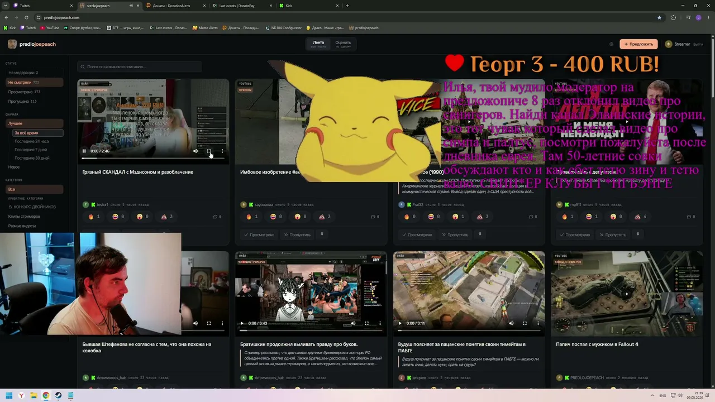Seek the Мэдисон scandal video progress bar
Viewport: 715px width, 402px height.
[153, 158]
